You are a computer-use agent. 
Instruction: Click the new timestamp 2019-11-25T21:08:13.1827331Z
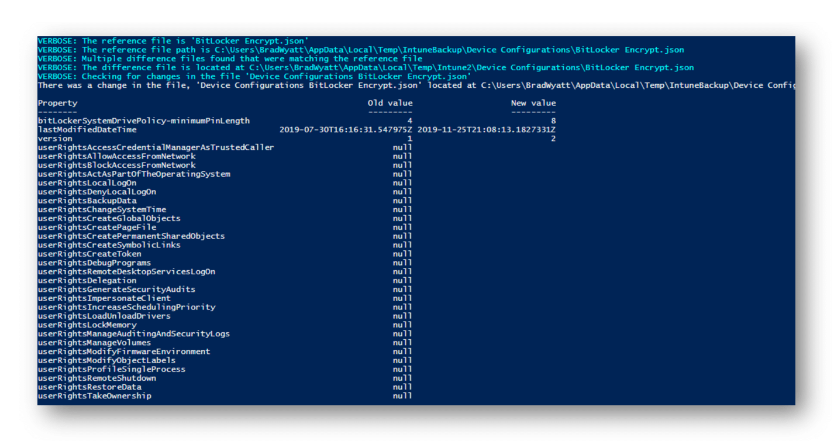coord(487,129)
